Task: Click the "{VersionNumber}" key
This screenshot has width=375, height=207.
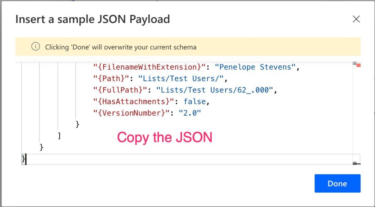Action: click(131, 113)
